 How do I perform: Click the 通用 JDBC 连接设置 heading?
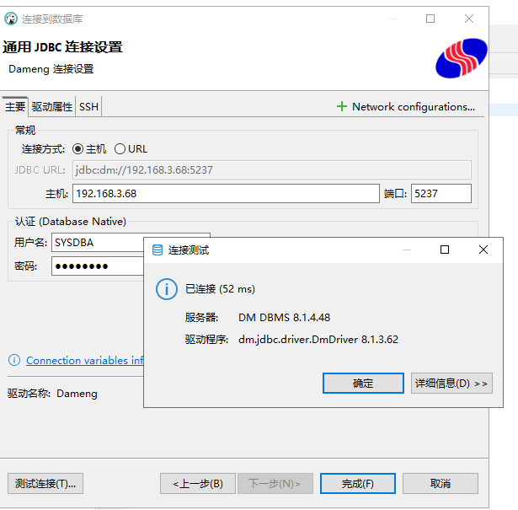pos(62,47)
